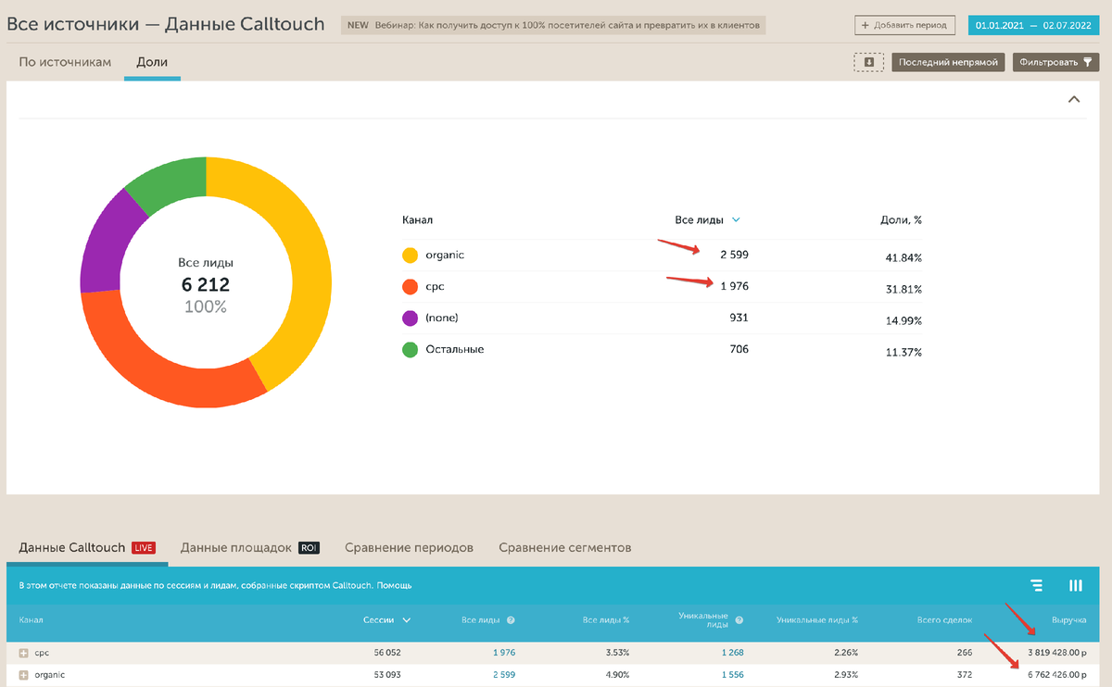This screenshot has width=1112, height=687.
Task: Click the Все лиды % column header
Action: point(606,620)
